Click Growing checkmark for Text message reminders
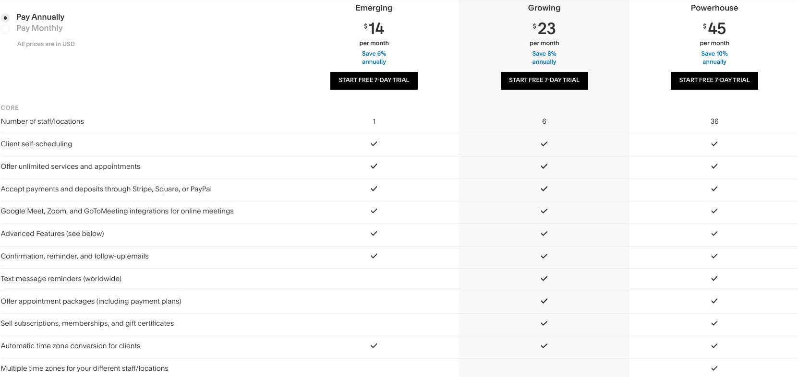Viewport: 798px width, 377px height. click(544, 278)
